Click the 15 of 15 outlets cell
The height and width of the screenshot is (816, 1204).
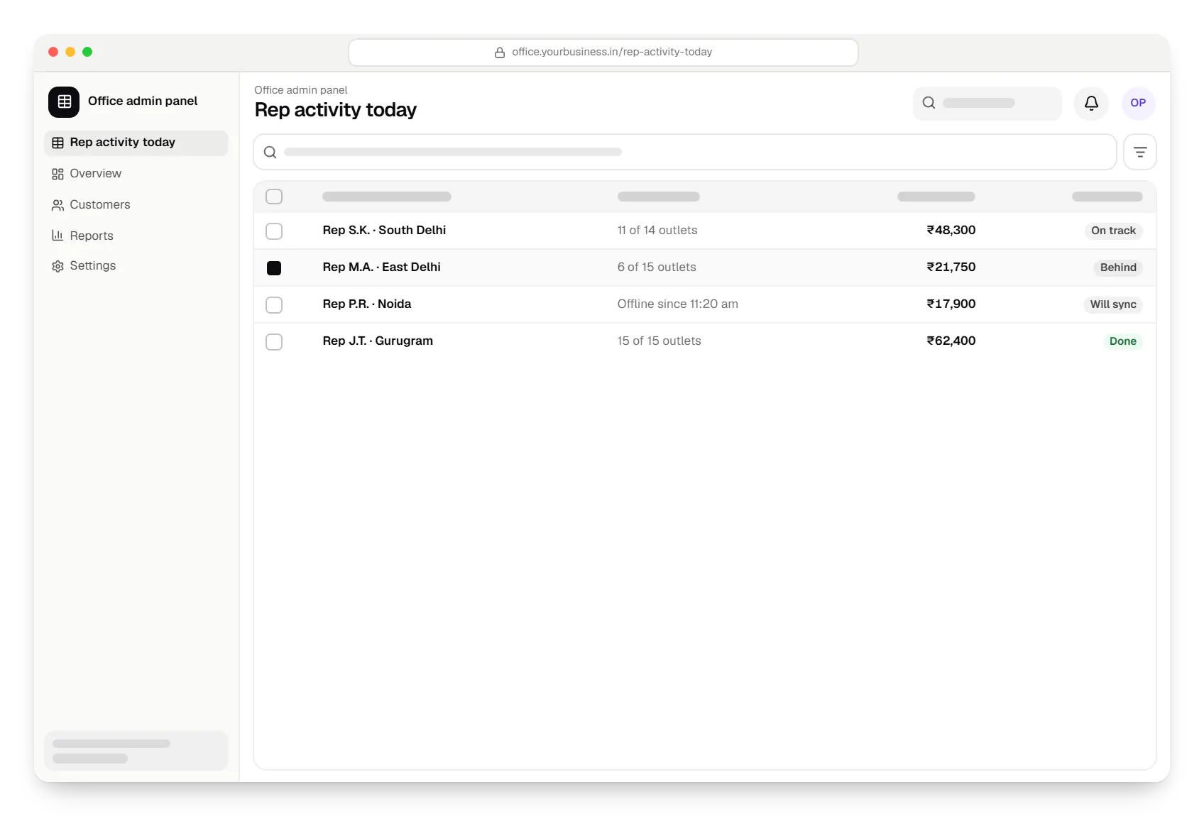[659, 341]
